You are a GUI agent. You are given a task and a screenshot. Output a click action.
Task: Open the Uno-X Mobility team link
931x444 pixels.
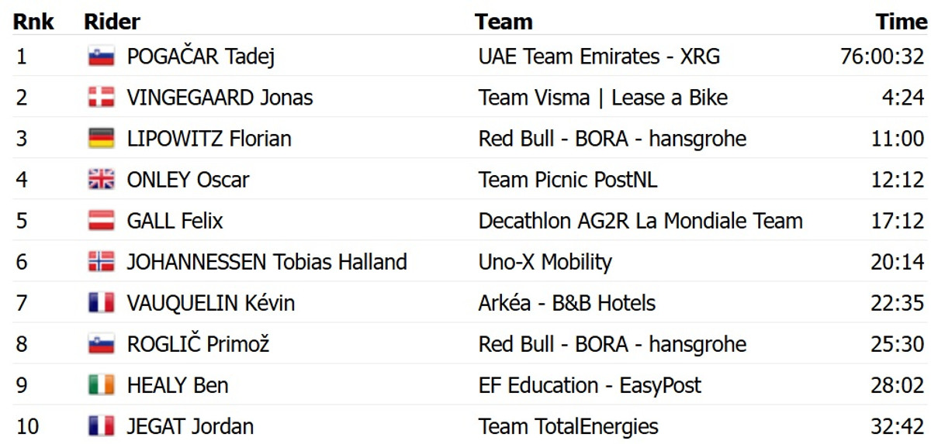(545, 262)
